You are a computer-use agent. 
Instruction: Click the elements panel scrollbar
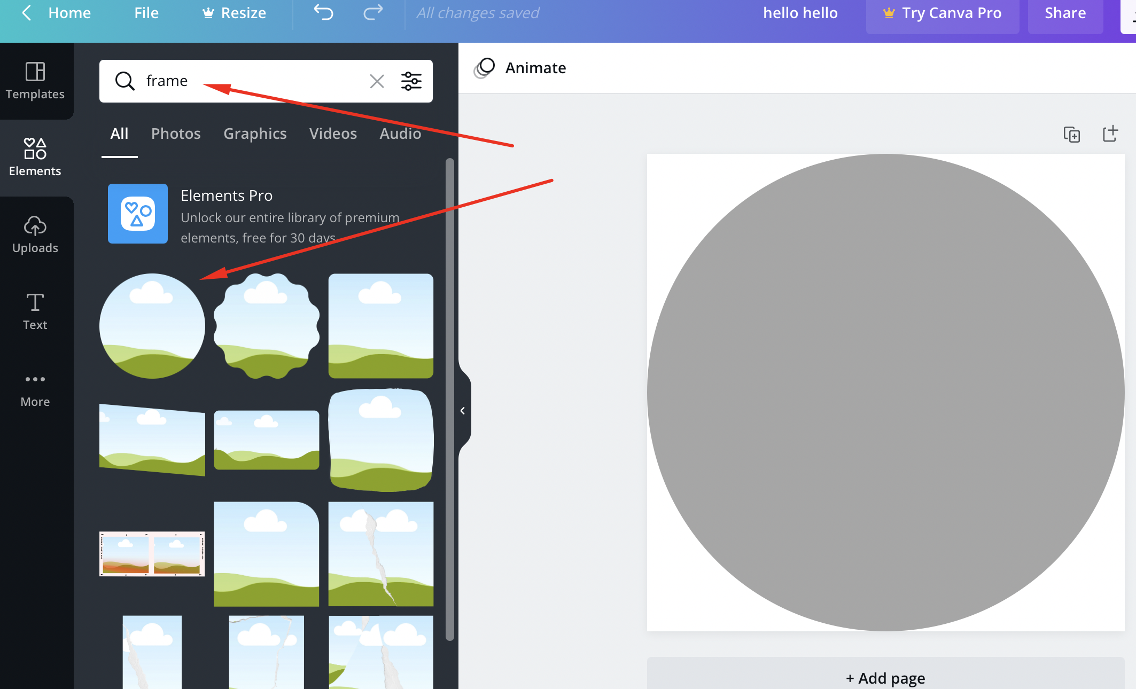tap(450, 400)
